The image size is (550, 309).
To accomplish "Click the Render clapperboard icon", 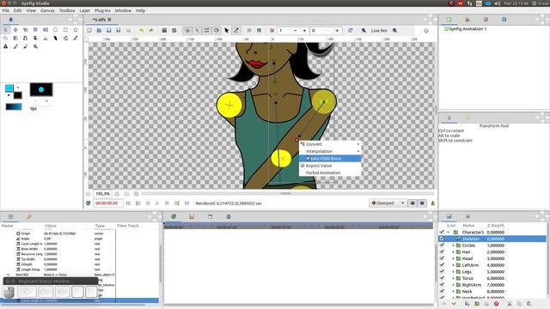I will 164,31.
